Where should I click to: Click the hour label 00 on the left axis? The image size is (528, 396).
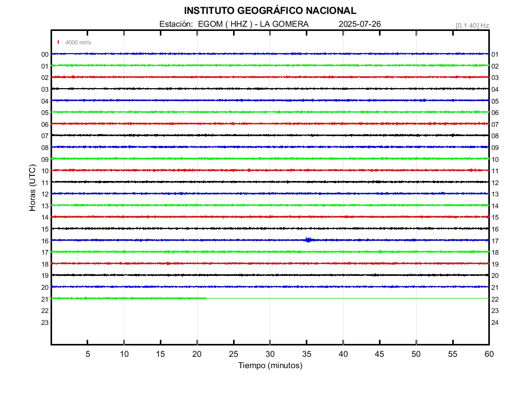coord(45,55)
